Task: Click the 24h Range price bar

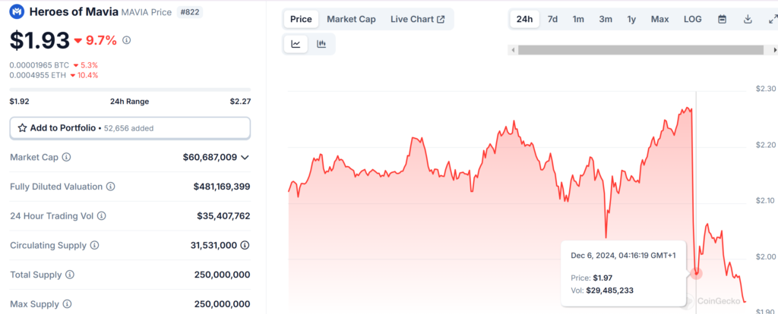Action: (x=130, y=89)
